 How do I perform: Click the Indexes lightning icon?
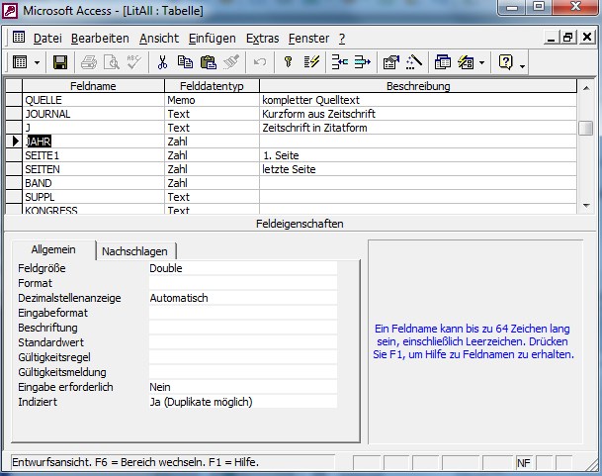coord(311,62)
